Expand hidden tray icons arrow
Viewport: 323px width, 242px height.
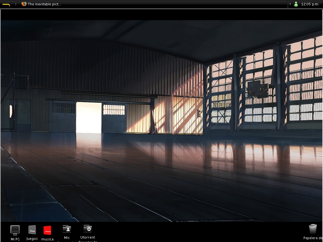pyautogui.click(x=290, y=4)
